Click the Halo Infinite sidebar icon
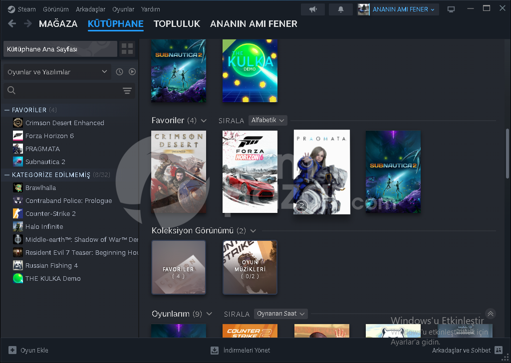Image resolution: width=511 pixels, height=363 pixels. 18,226
